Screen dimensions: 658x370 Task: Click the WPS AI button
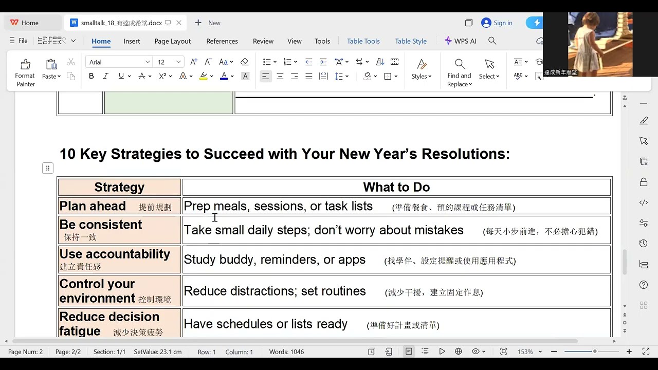pyautogui.click(x=460, y=41)
